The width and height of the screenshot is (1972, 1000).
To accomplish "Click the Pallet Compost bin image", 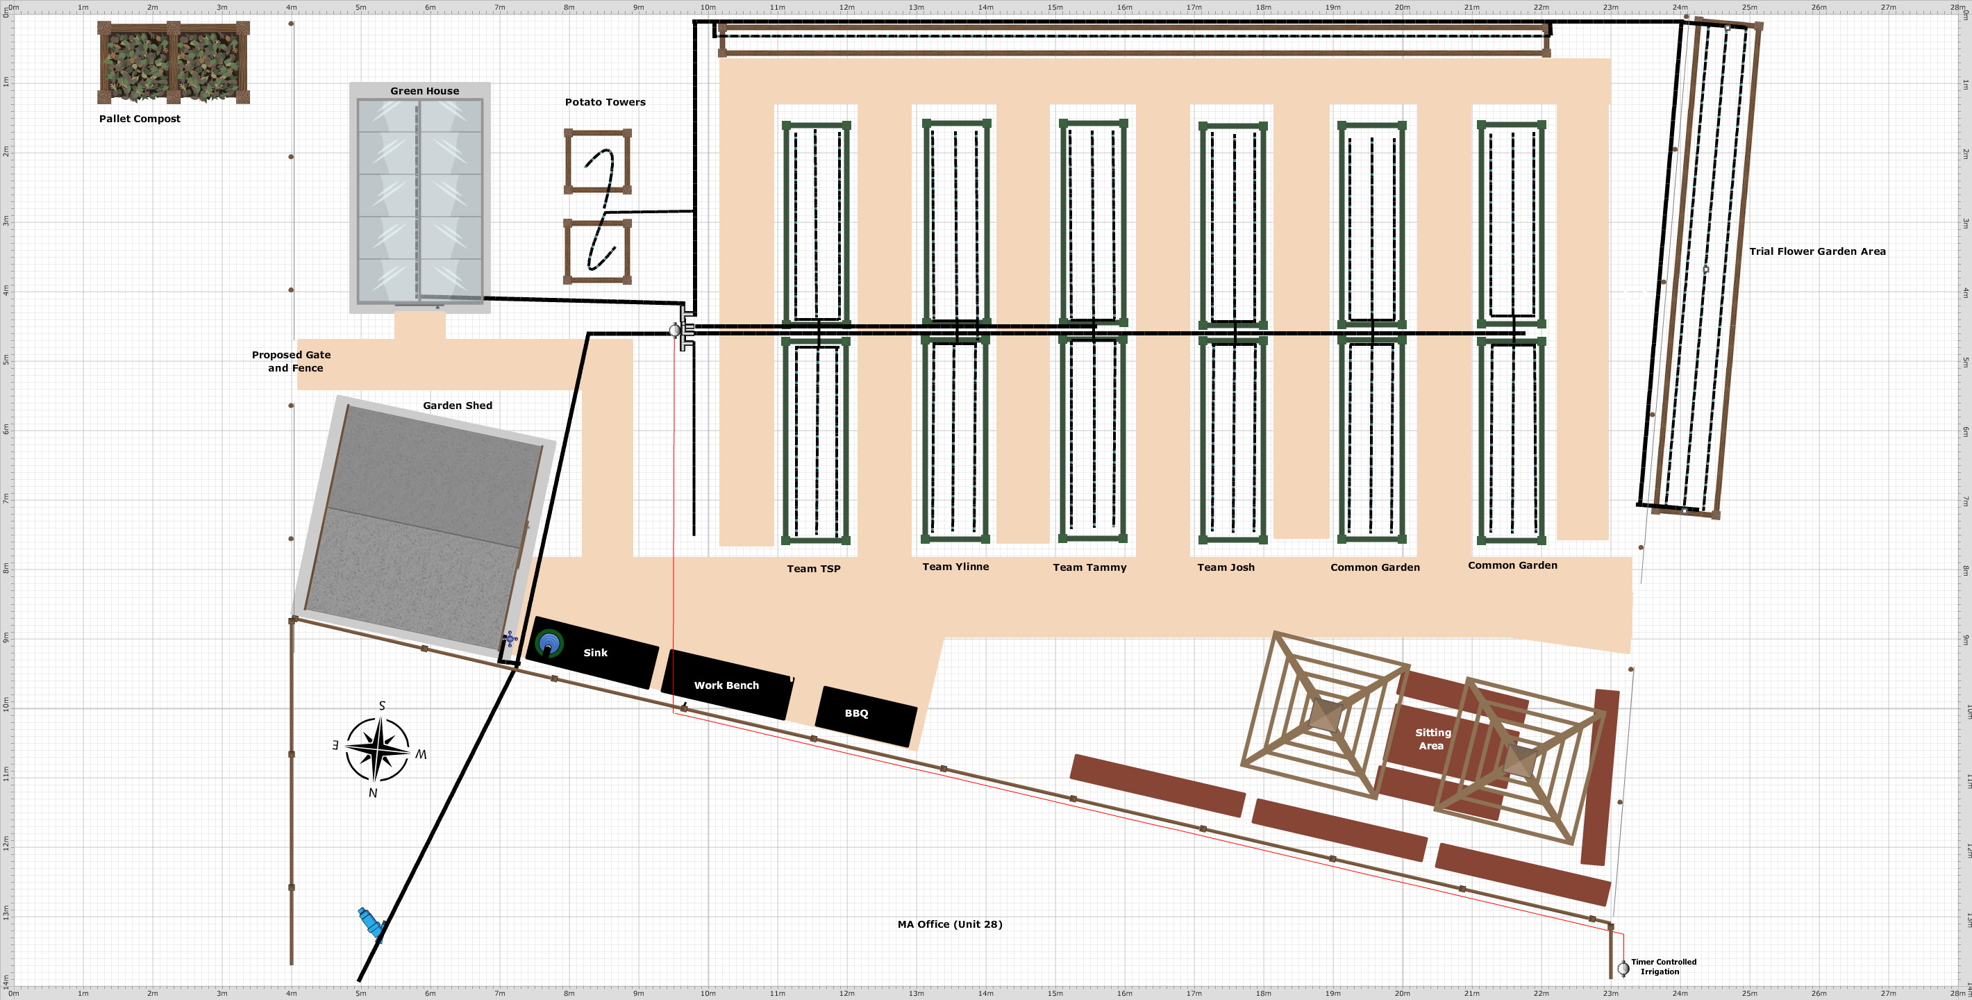I will coord(173,62).
